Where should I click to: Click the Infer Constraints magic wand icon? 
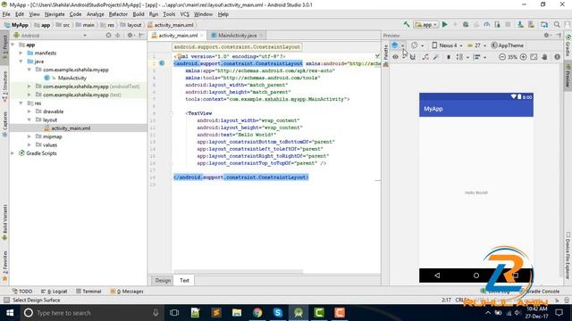[436, 57]
